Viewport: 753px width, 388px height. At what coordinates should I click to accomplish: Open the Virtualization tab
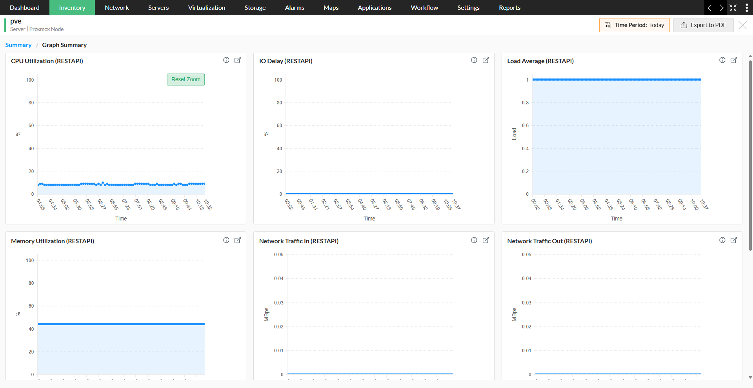(207, 7)
